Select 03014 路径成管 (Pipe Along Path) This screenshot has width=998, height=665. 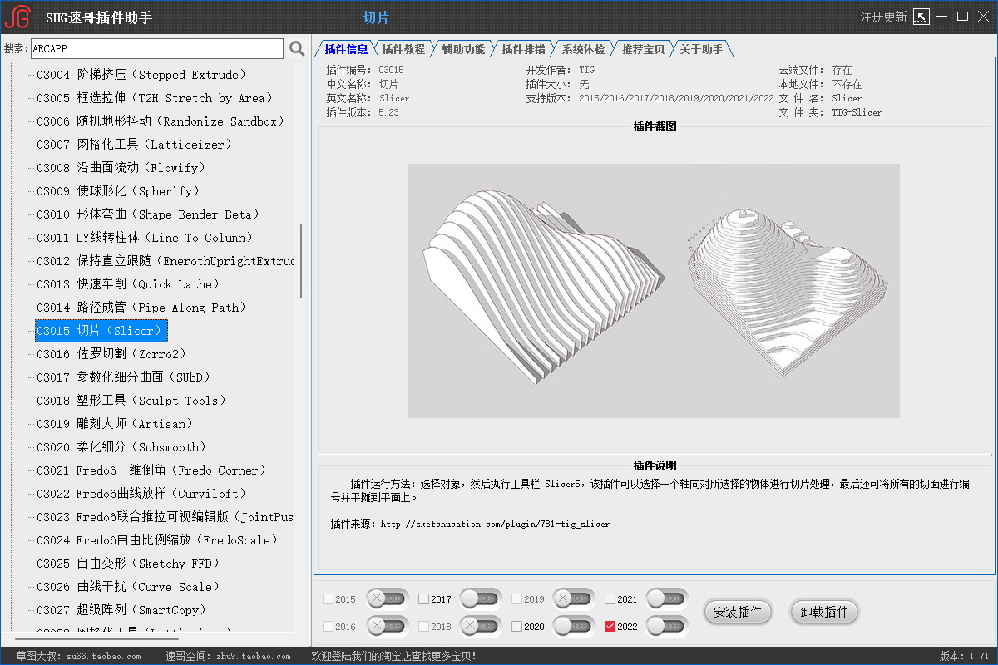click(141, 308)
